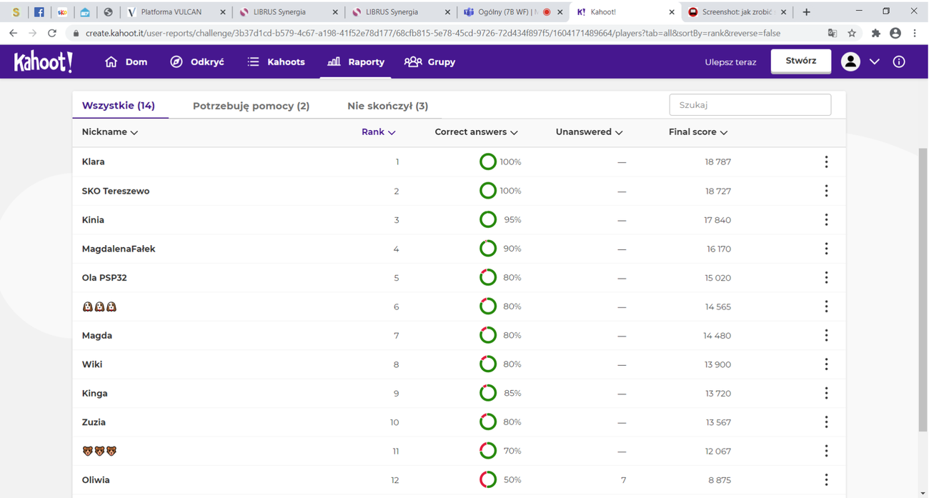Select player MagdalenaFałek
Image resolution: width=929 pixels, height=498 pixels.
119,249
